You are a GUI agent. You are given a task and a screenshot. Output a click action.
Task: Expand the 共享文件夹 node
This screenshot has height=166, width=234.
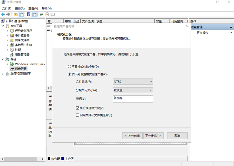(7, 40)
